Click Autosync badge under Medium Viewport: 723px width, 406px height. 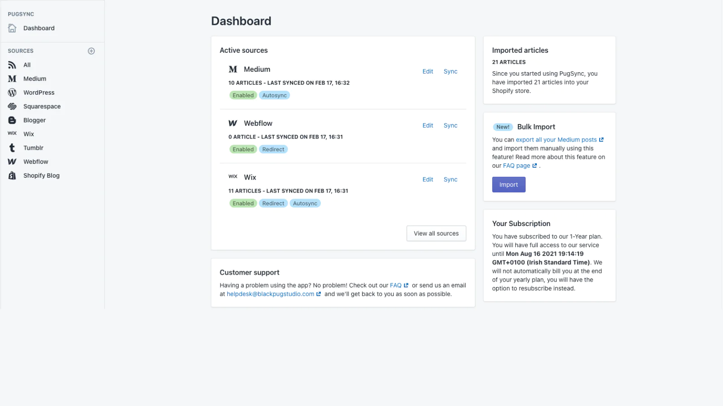pyautogui.click(x=274, y=95)
